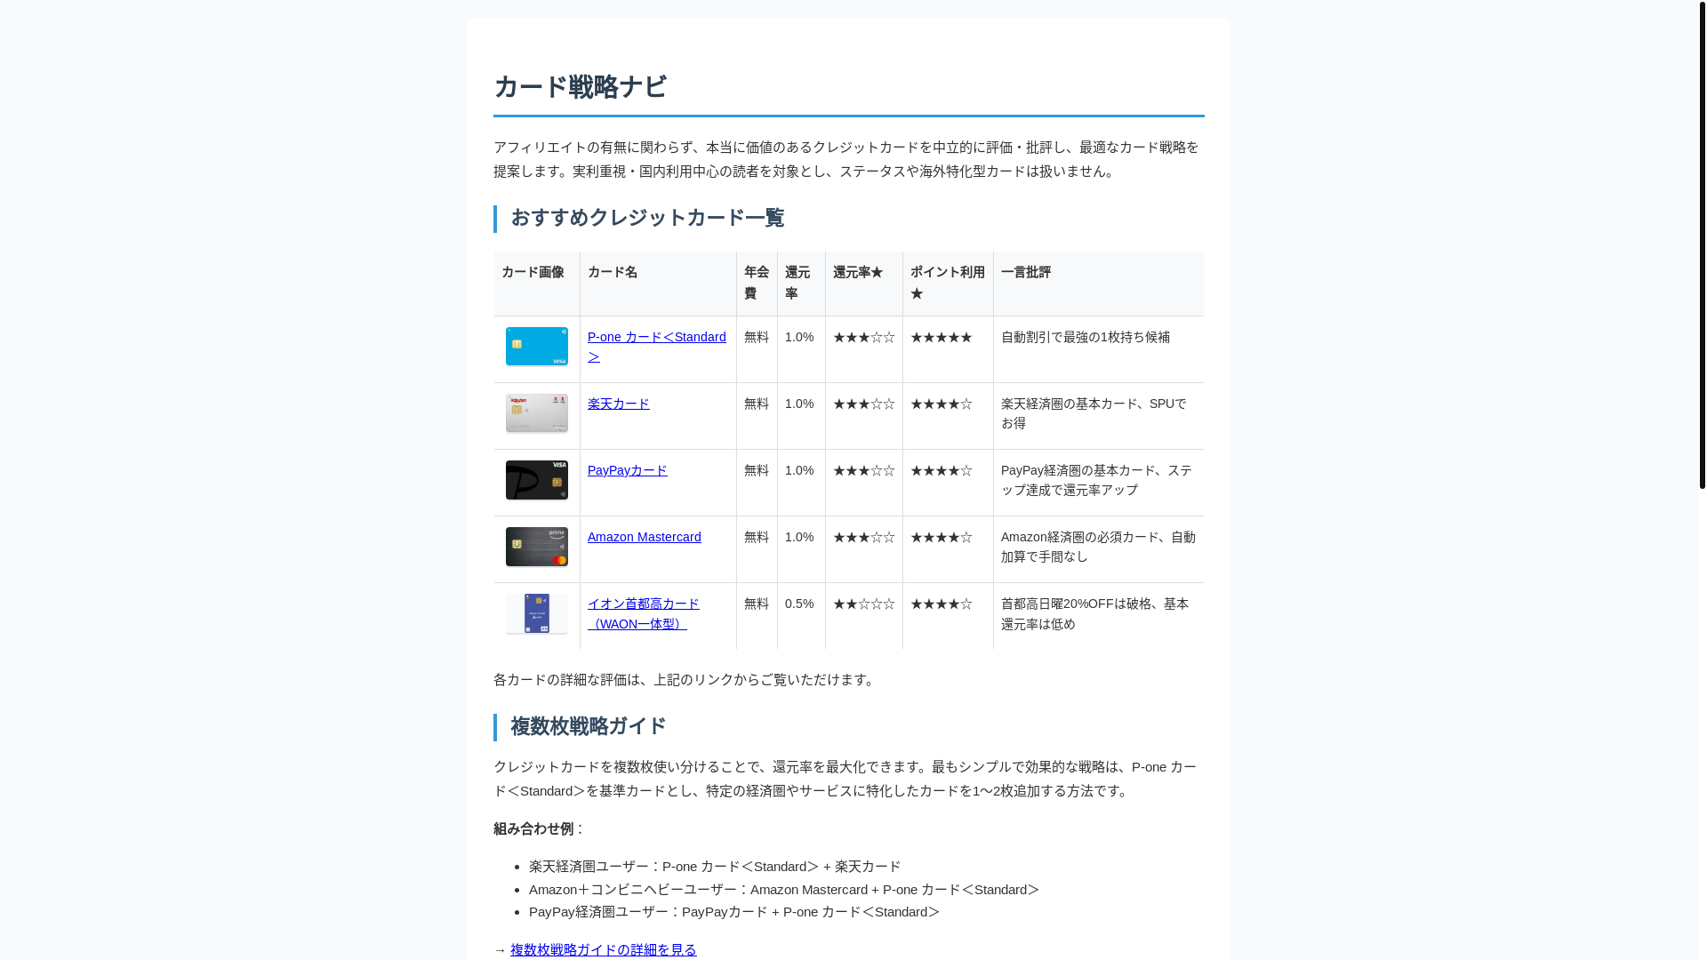The image size is (1707, 960).
Task: Click the black PayPay card image
Action: pyautogui.click(x=536, y=480)
